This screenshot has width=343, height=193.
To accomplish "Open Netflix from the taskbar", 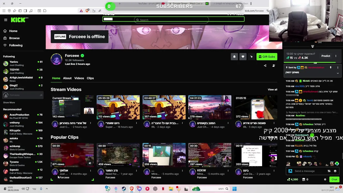I will (x=163, y=189).
